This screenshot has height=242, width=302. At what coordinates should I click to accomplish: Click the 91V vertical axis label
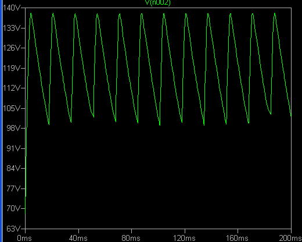(x=13, y=149)
